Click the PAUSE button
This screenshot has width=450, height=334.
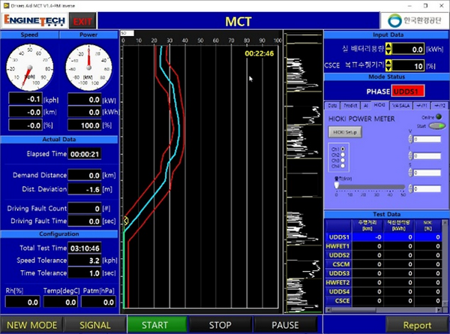pos(285,325)
